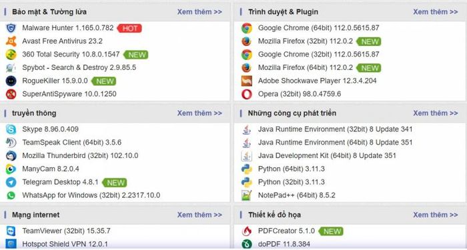Click the Mozilla Thunderbird icon
467x250 pixels.
[x=11, y=155]
